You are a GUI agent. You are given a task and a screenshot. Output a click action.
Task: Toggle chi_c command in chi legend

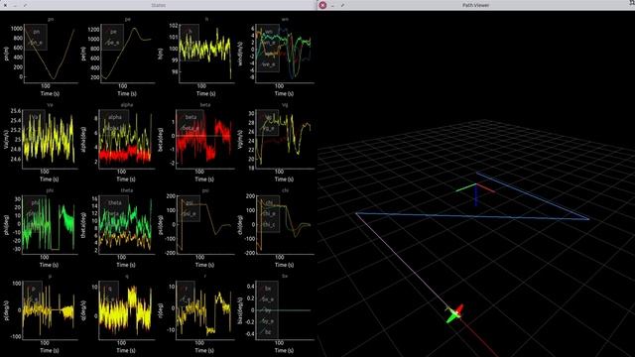[269, 224]
